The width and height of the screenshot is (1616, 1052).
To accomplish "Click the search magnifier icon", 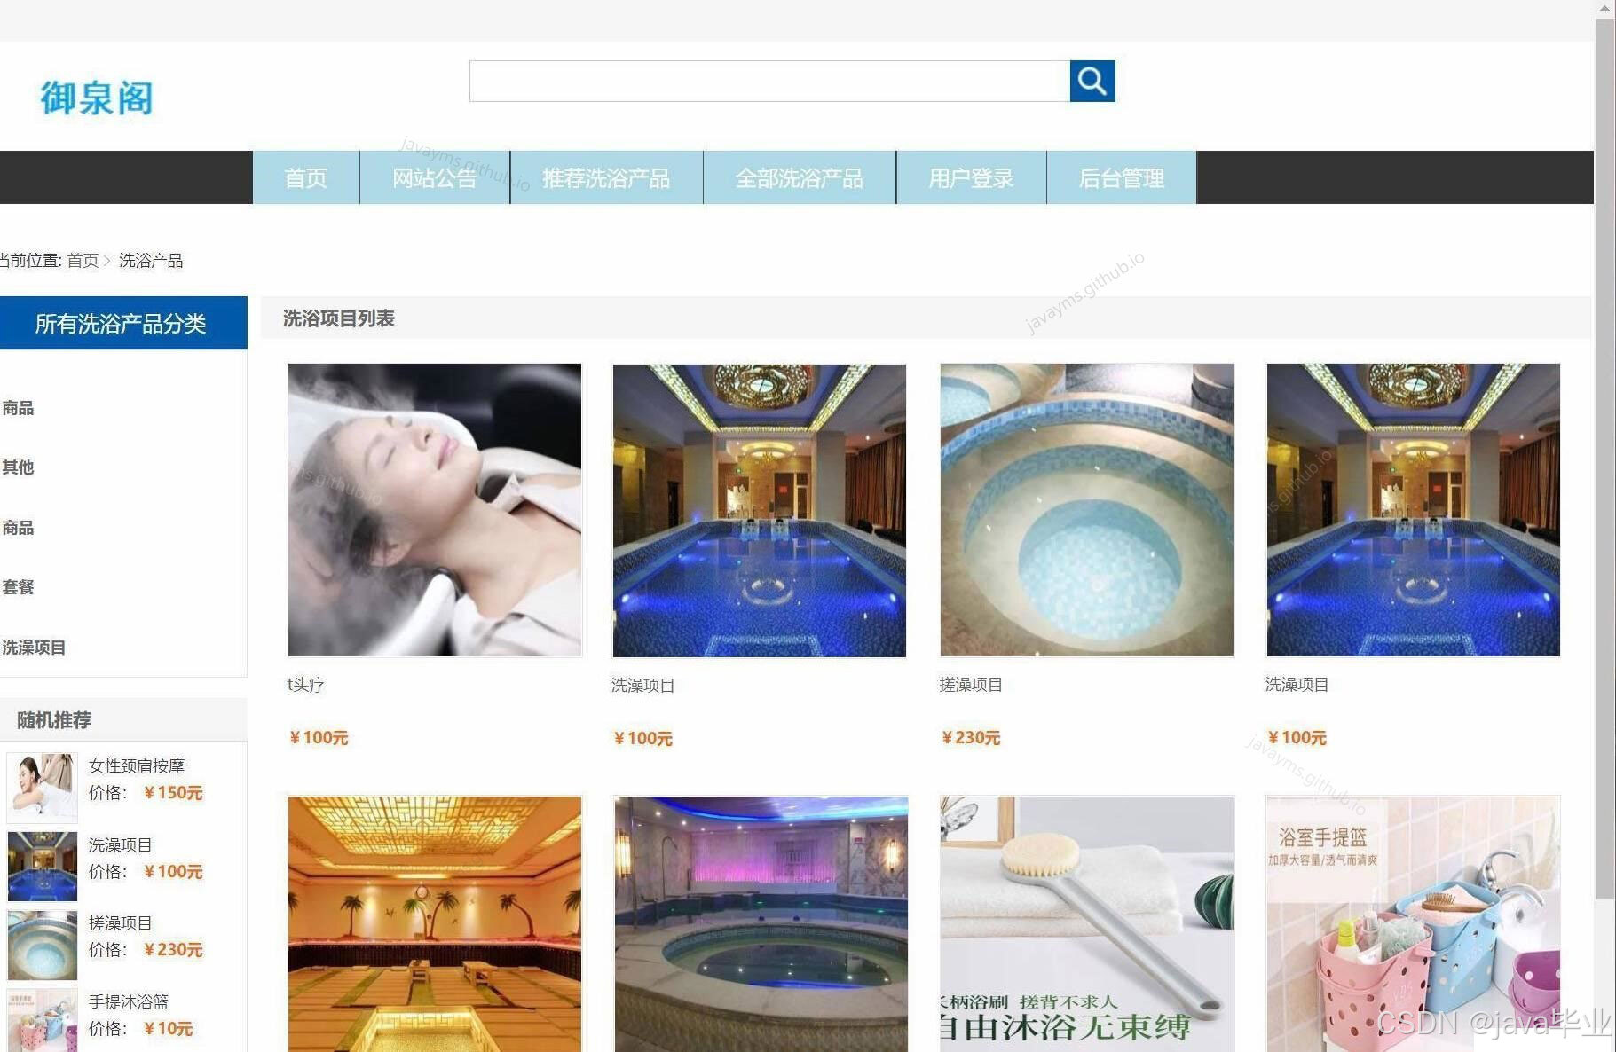I will click(x=1092, y=81).
